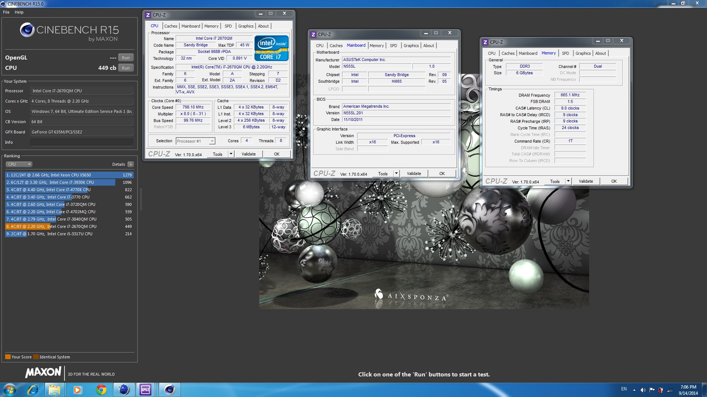Click the Cinebench R15 logo sphere
Screen dimensions: 707x397
click(27, 30)
